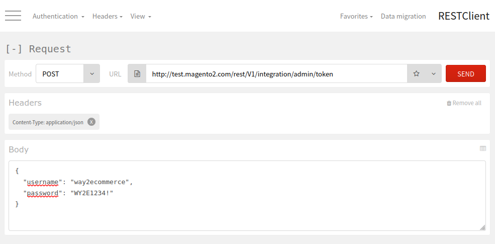The image size is (495, 244).
Task: Open the Authentication menu
Action: click(x=58, y=16)
